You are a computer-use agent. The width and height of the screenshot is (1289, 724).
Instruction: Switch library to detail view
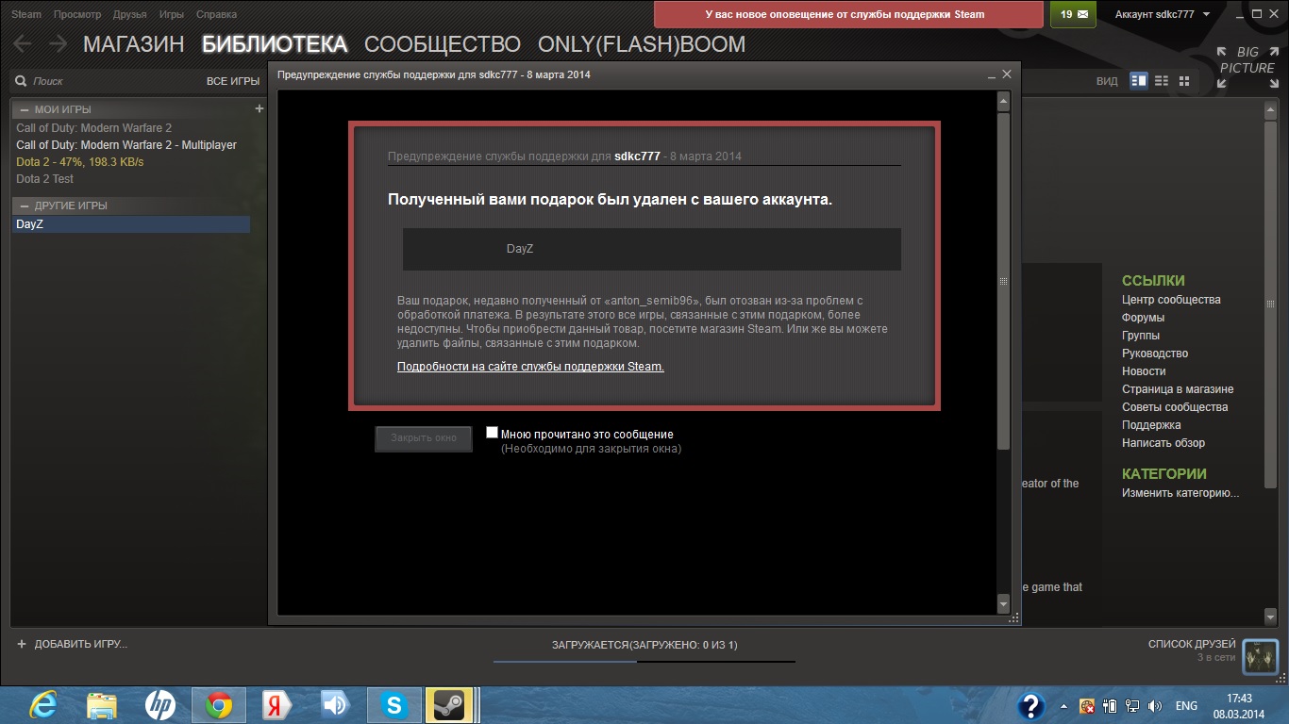click(1139, 81)
